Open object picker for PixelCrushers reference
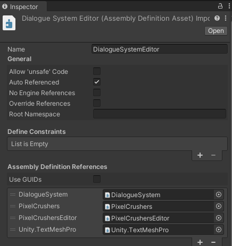Image resolution: width=232 pixels, height=246 pixels. click(x=219, y=206)
